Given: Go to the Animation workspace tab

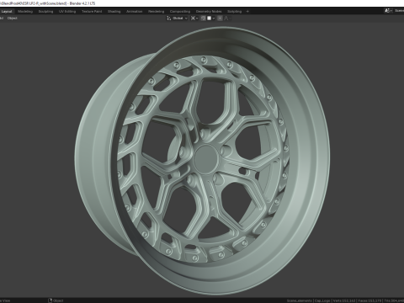Looking at the screenshot, I should pyautogui.click(x=135, y=12).
